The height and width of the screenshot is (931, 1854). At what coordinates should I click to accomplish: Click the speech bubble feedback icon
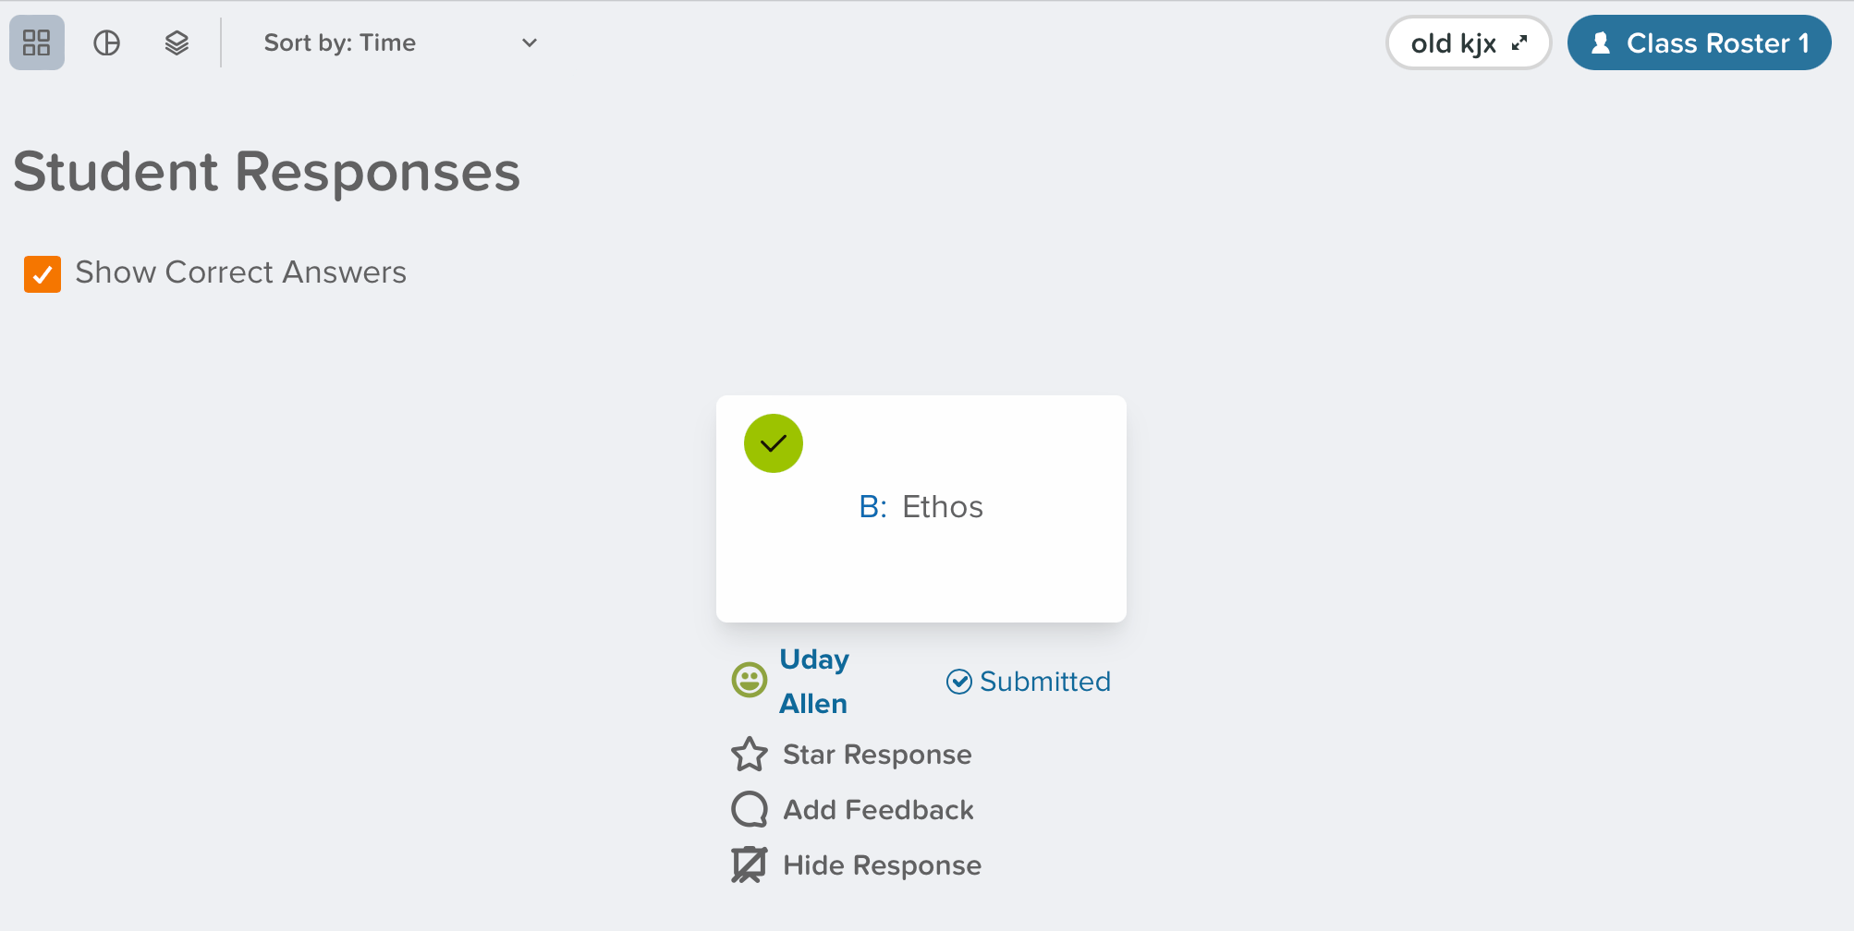coord(750,810)
